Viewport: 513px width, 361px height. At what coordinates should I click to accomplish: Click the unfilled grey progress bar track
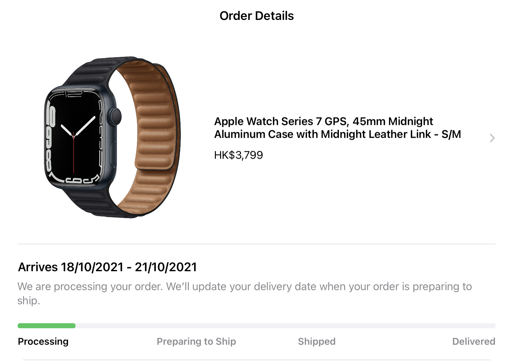pos(285,326)
